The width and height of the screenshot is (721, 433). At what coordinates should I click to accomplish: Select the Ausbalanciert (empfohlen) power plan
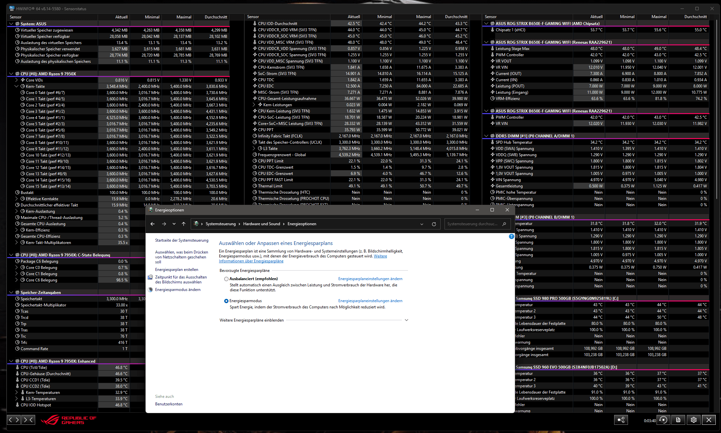point(226,279)
